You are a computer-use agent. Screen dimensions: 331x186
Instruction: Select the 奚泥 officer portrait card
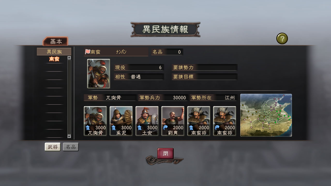pyautogui.click(x=121, y=121)
